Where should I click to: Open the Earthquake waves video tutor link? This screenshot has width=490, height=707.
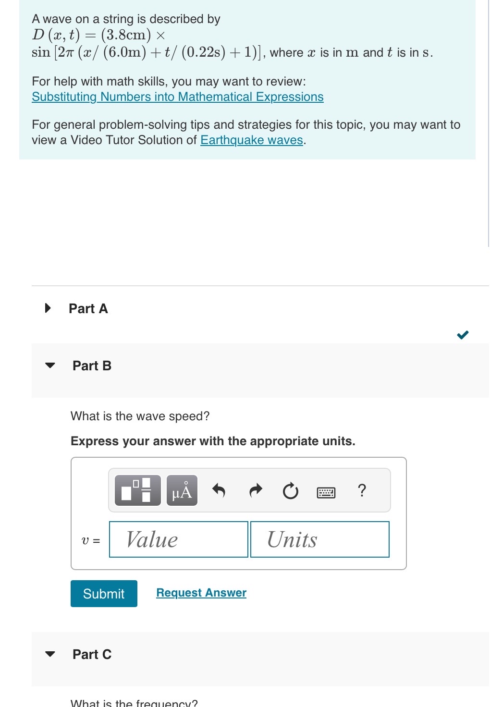click(x=252, y=140)
